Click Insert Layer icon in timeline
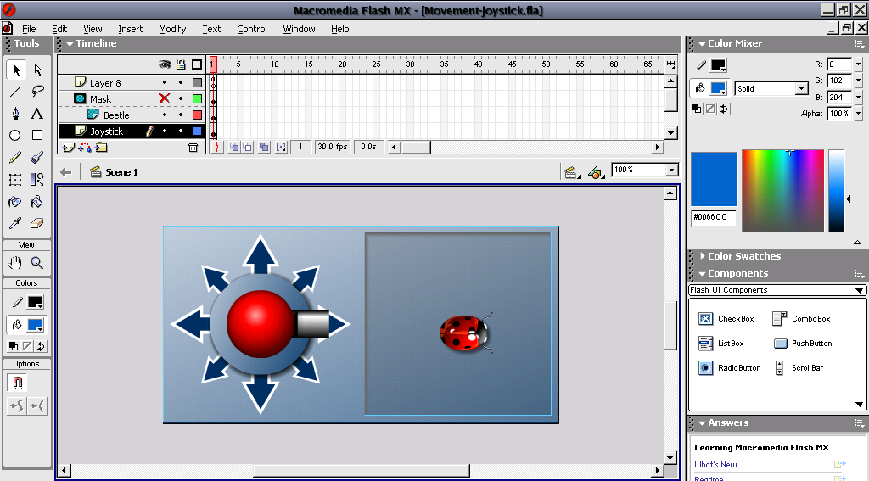Image resolution: width=869 pixels, height=481 pixels. point(68,148)
